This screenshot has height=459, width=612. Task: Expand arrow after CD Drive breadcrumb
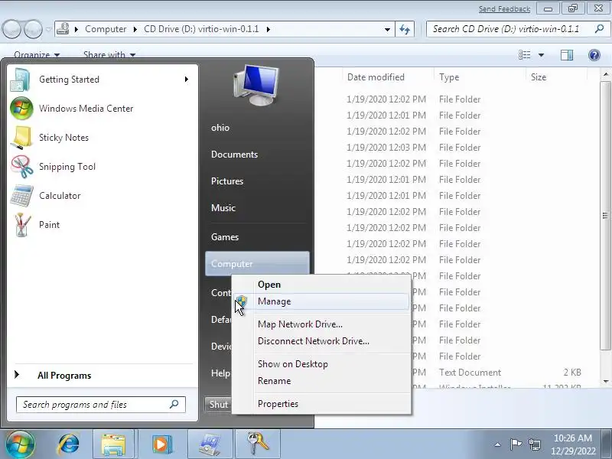click(269, 29)
